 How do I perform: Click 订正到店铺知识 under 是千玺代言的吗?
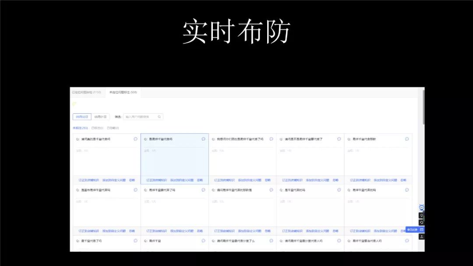(292, 231)
